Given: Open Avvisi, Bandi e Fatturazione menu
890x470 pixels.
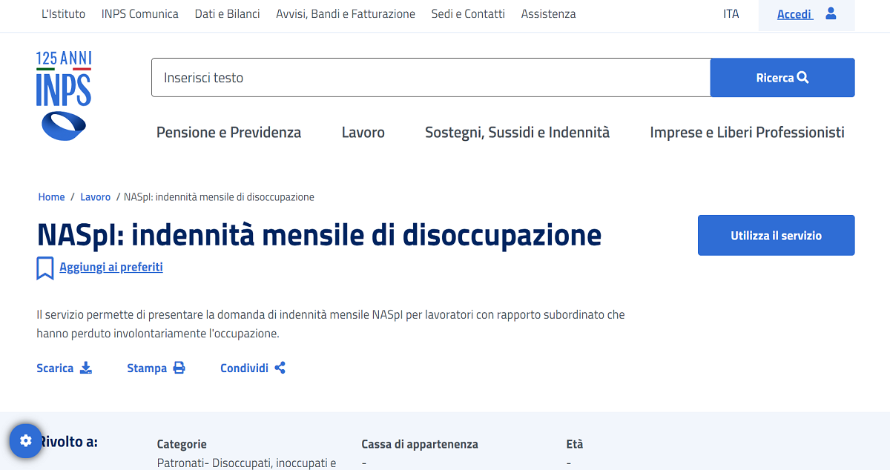Looking at the screenshot, I should pyautogui.click(x=346, y=14).
